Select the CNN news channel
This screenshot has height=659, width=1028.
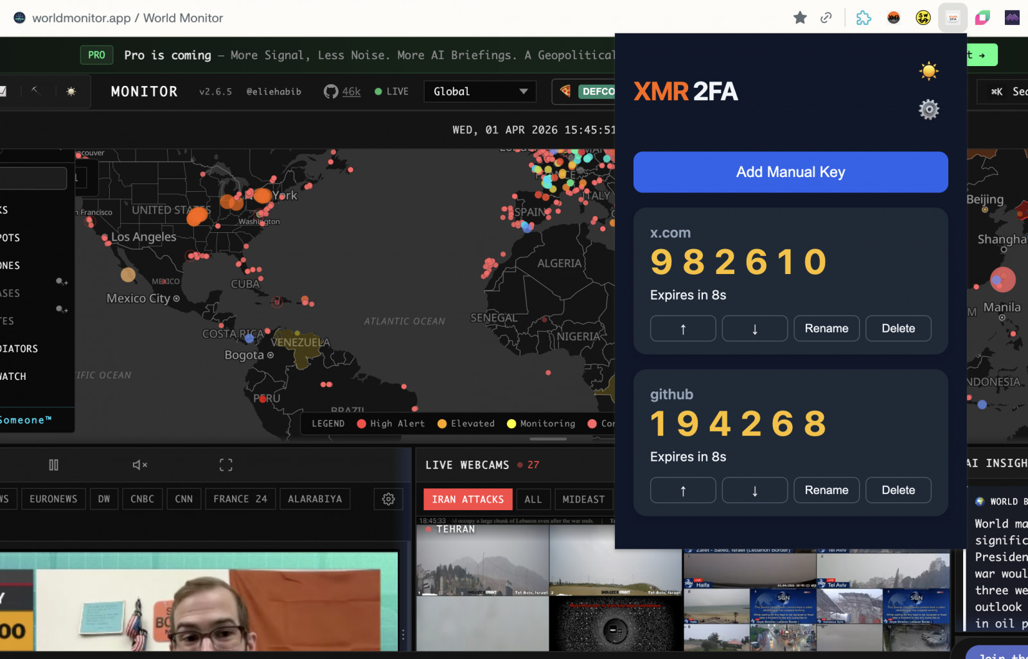coord(184,499)
